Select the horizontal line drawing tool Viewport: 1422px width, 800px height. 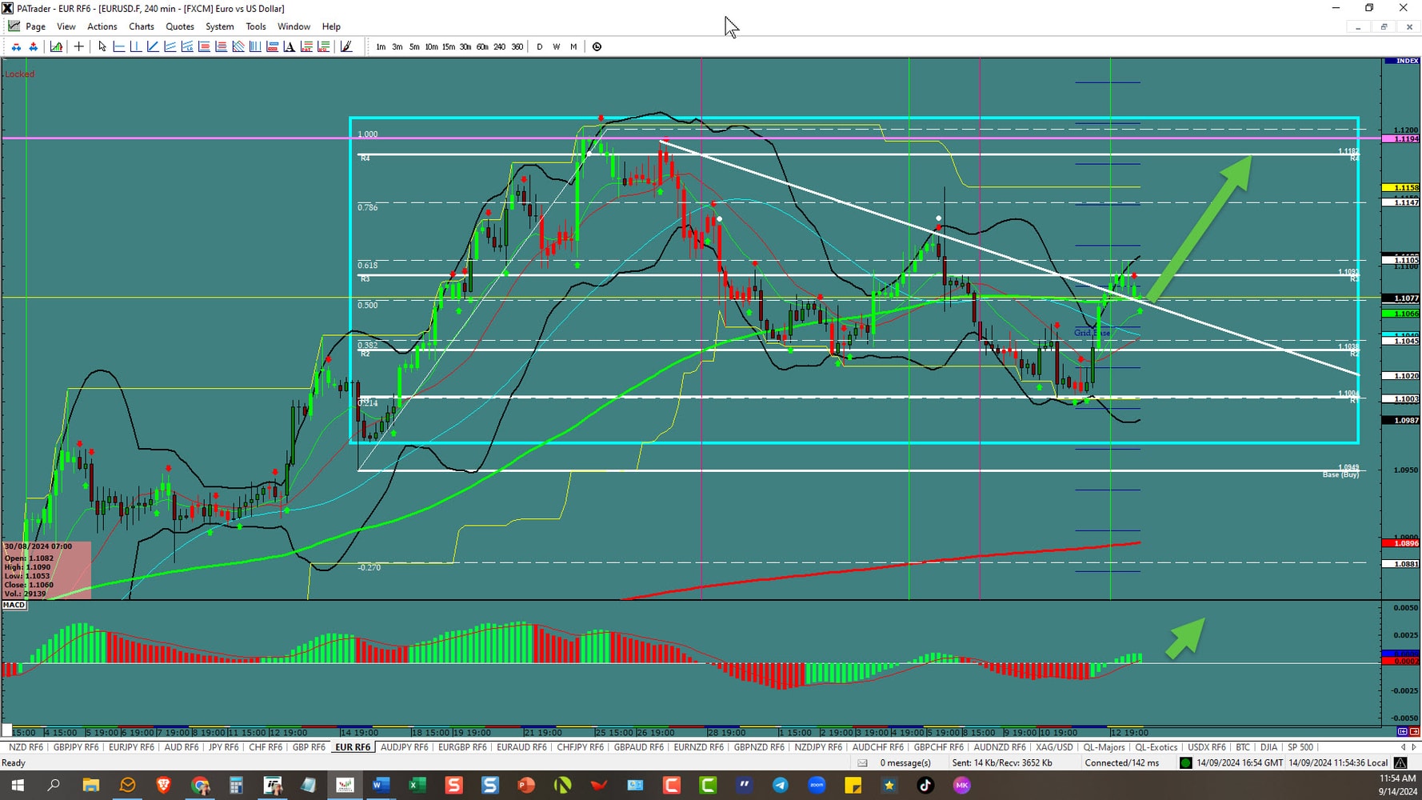[118, 46]
